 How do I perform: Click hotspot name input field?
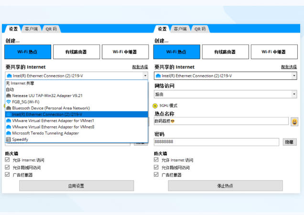tap(221, 121)
